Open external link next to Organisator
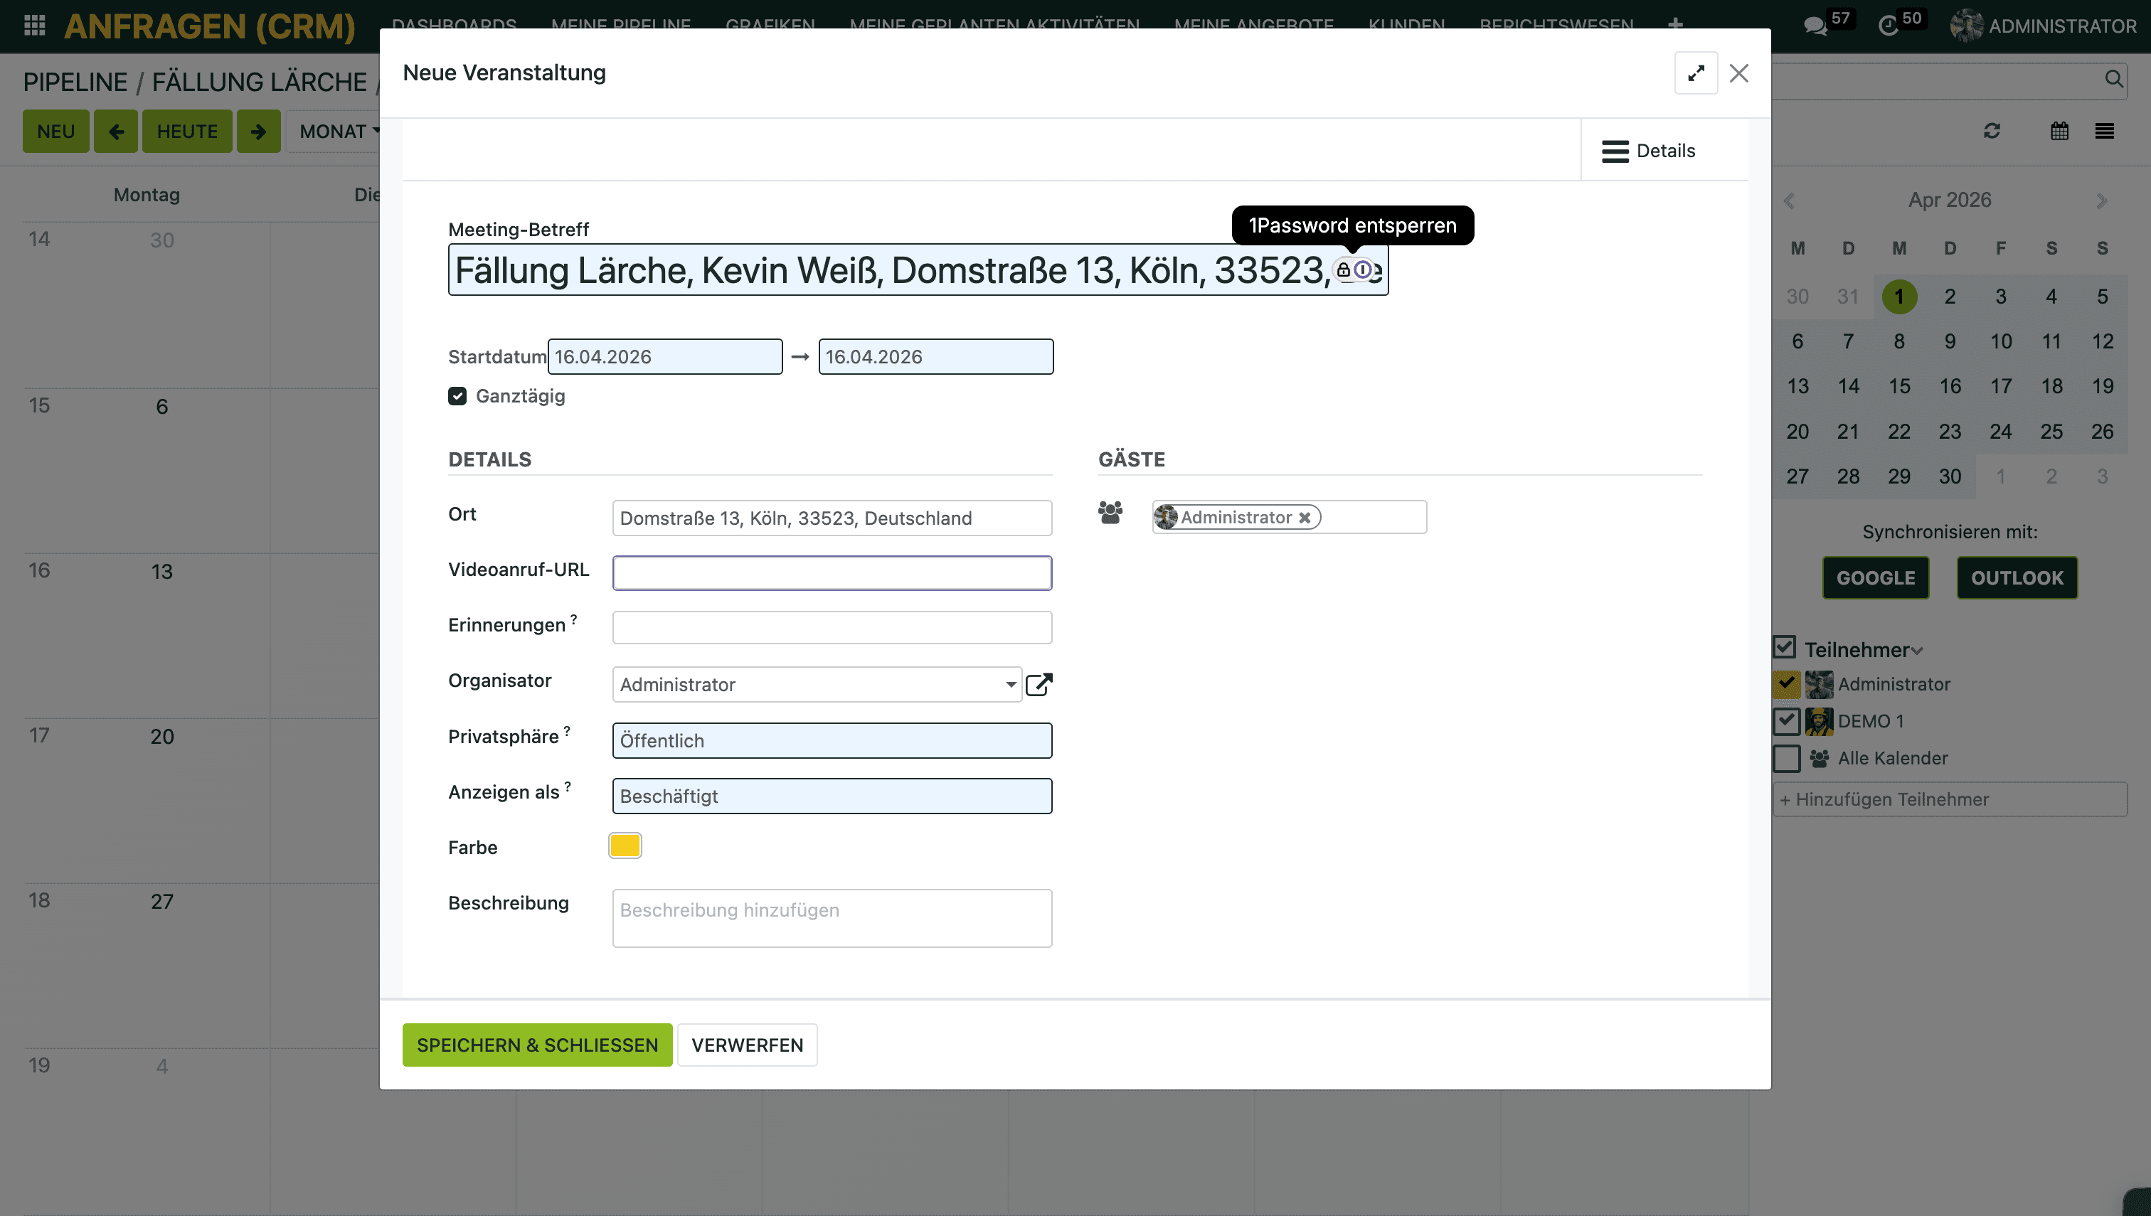This screenshot has width=2151, height=1216. coord(1039,684)
